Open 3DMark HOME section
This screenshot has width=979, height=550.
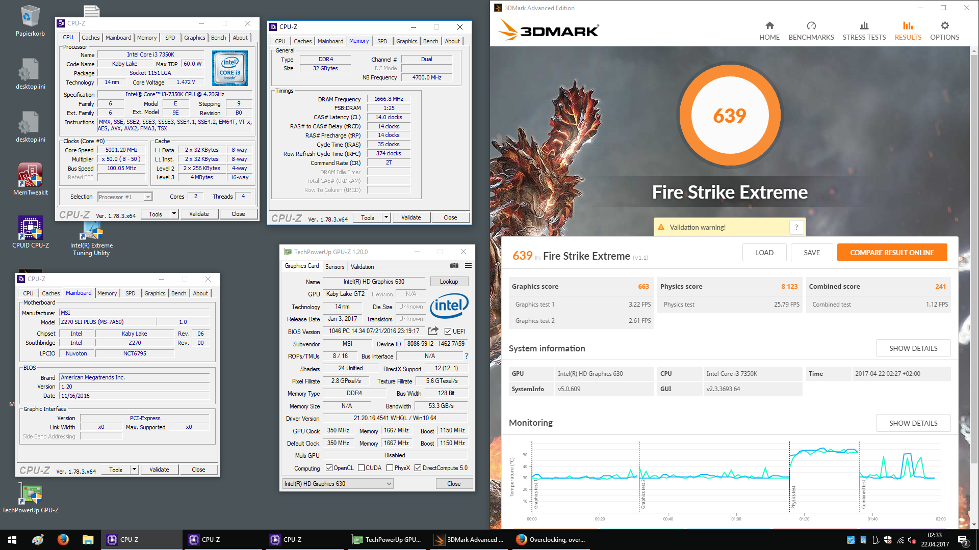point(769,31)
